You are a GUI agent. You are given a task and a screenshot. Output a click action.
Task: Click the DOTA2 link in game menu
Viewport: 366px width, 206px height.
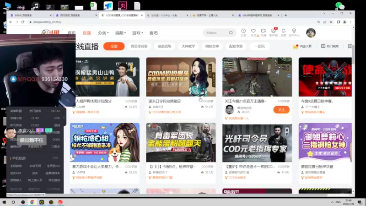[x=55, y=111]
